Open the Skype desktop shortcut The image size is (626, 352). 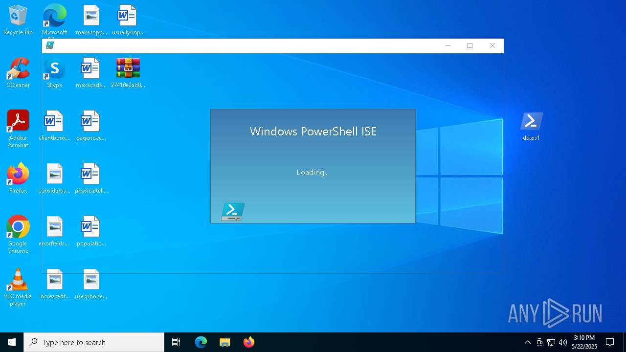coord(54,72)
